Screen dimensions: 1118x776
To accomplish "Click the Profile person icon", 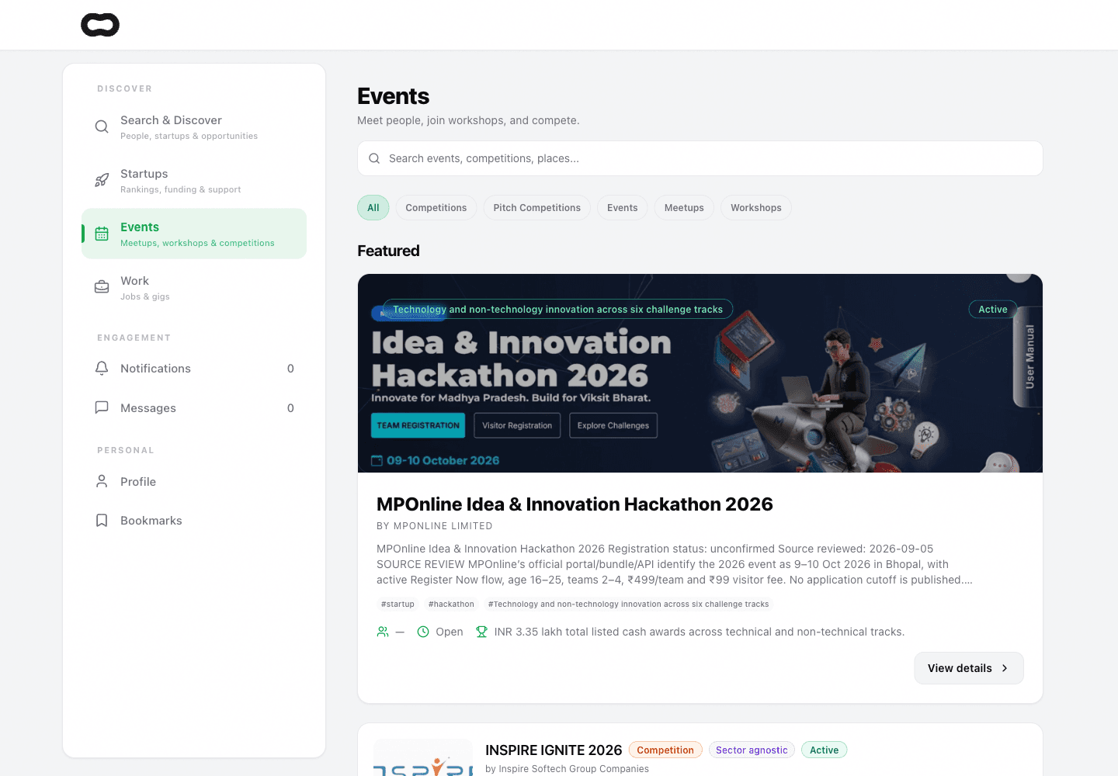I will [x=102, y=481].
